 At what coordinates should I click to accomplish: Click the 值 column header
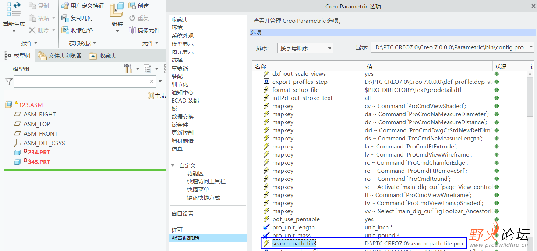428,66
